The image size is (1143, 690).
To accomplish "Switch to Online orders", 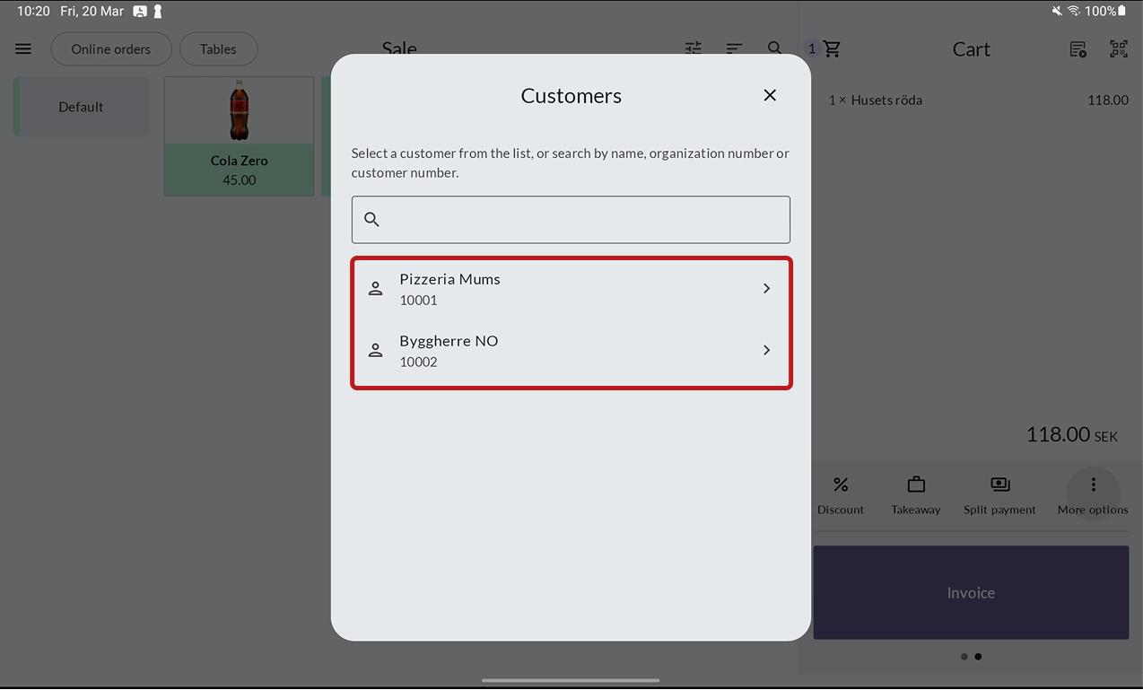I will (111, 49).
